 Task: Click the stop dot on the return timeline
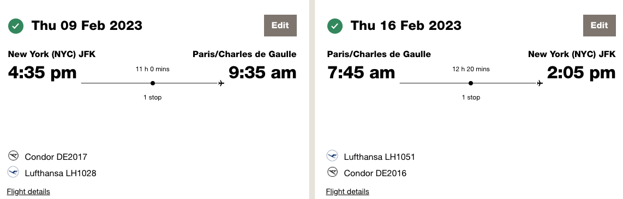(x=471, y=83)
